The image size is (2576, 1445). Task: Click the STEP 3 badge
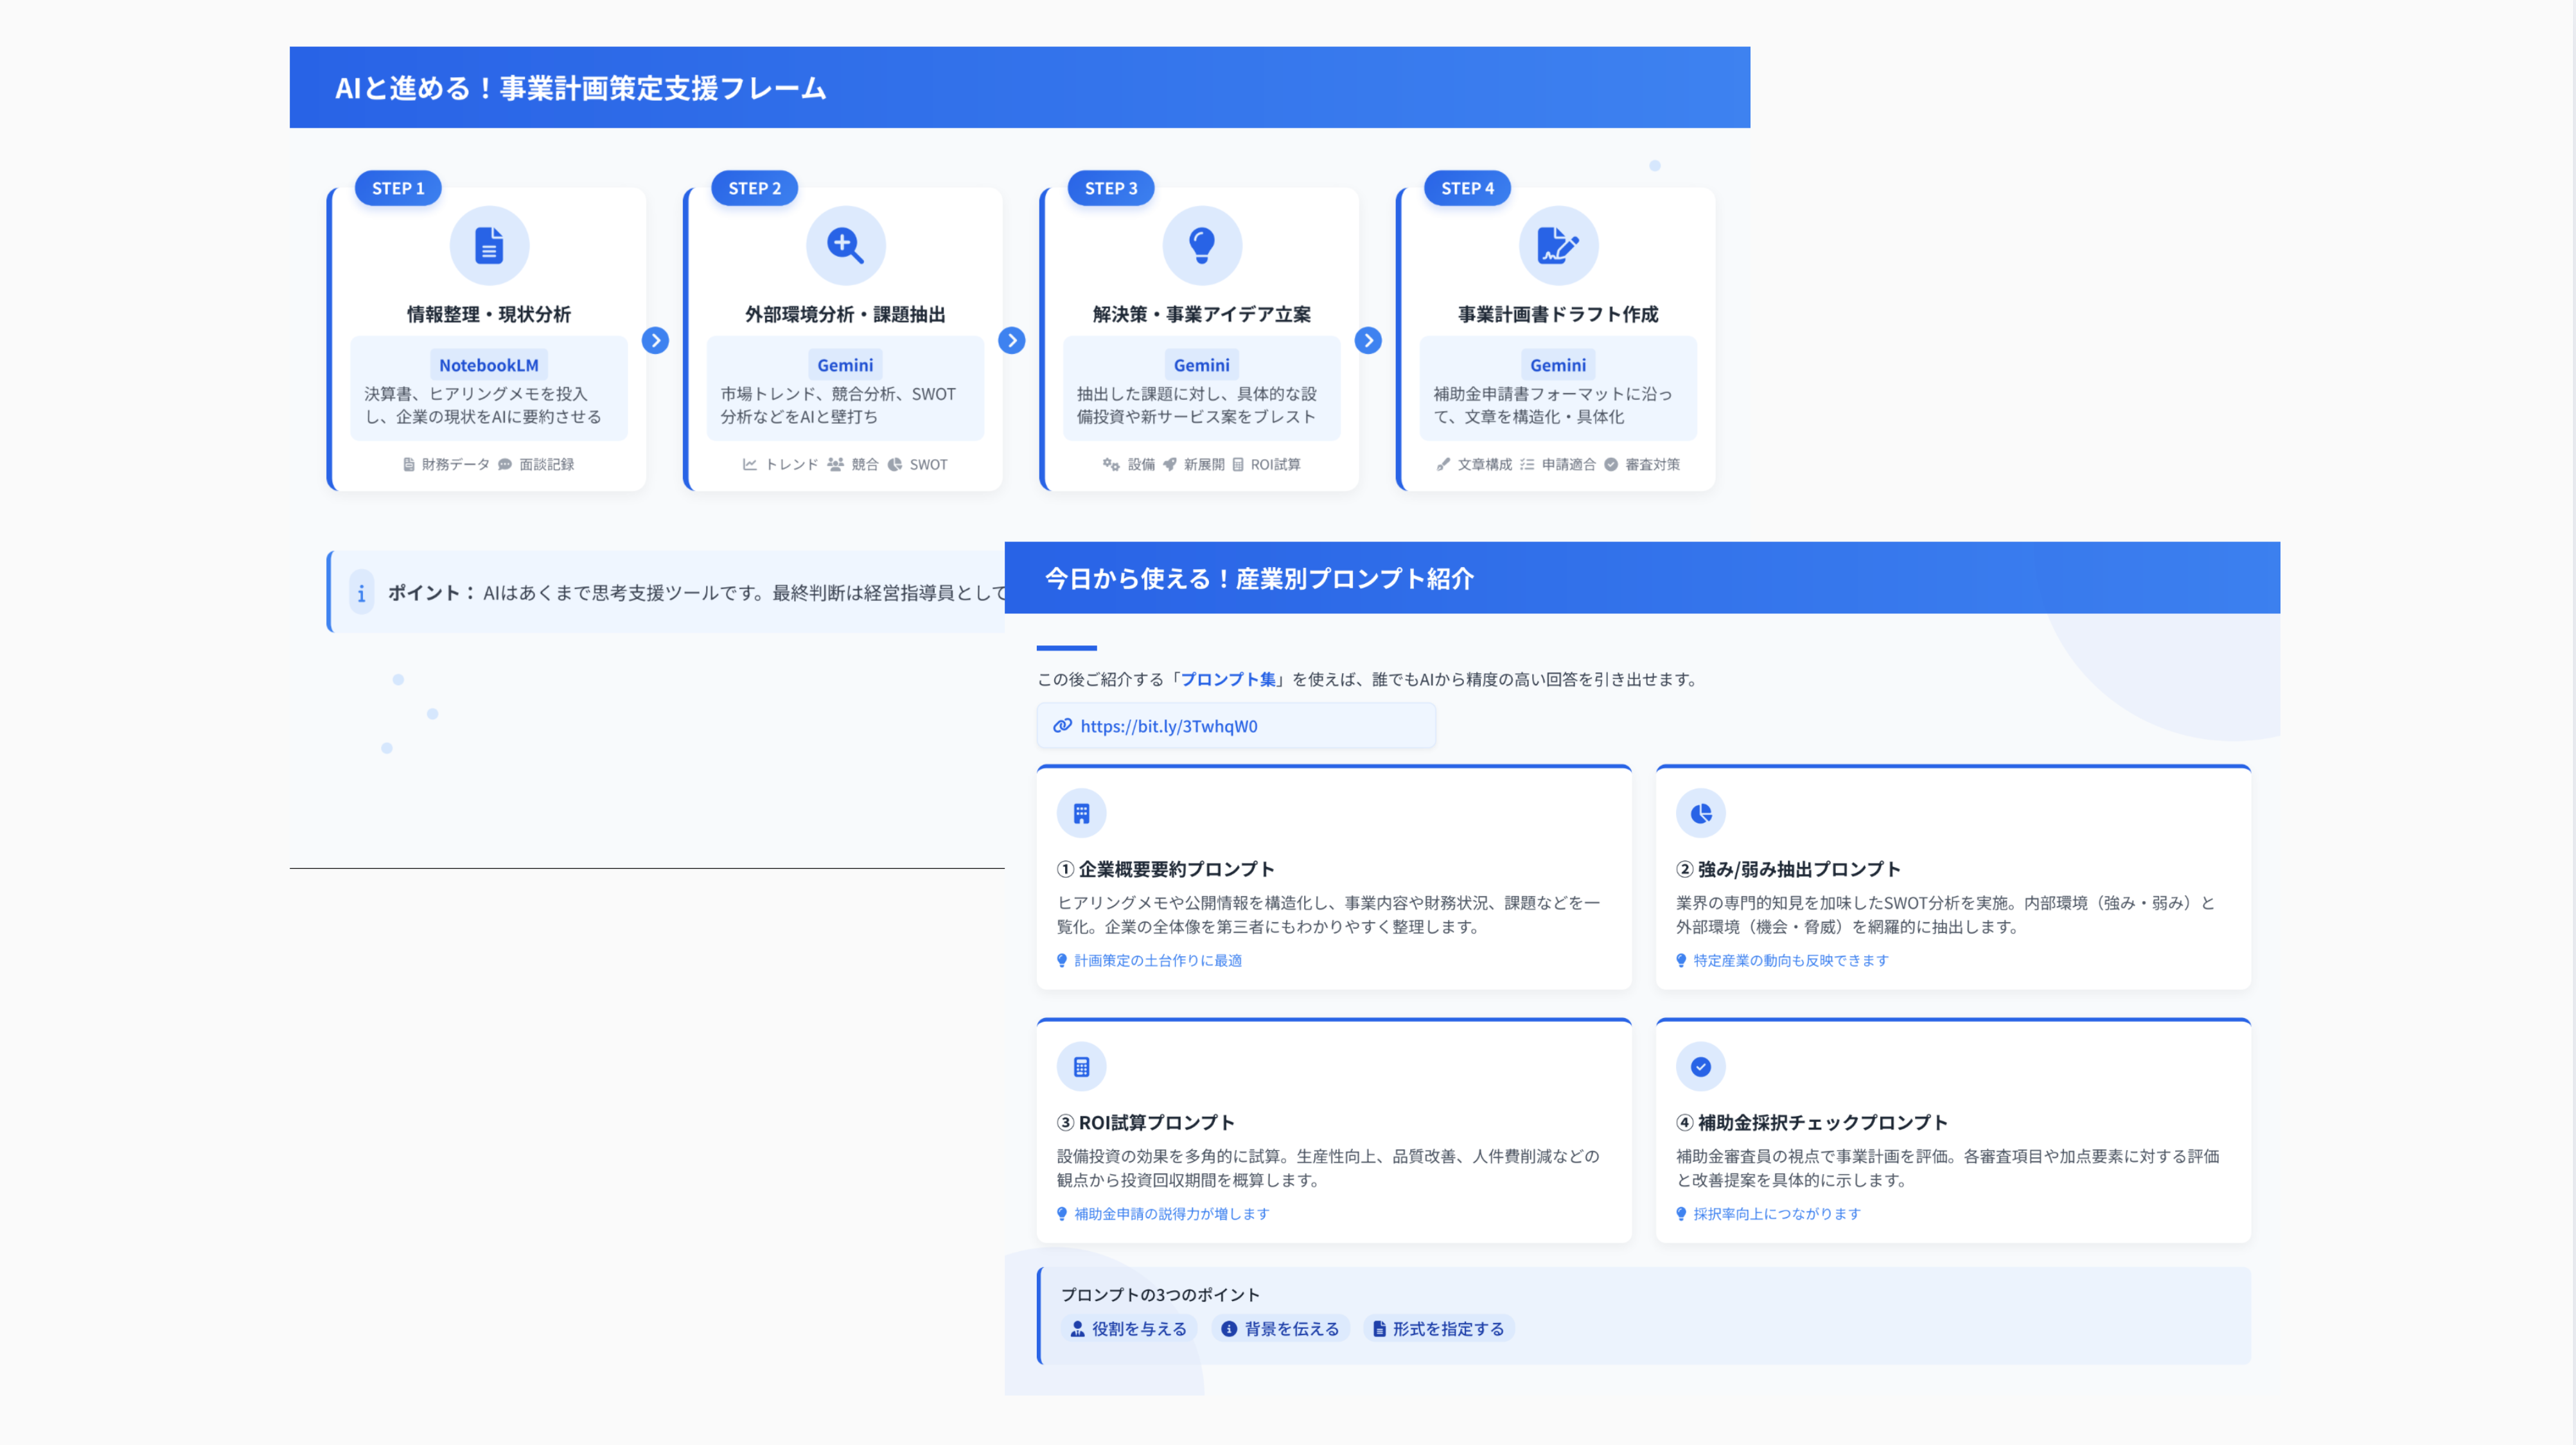click(x=1110, y=188)
